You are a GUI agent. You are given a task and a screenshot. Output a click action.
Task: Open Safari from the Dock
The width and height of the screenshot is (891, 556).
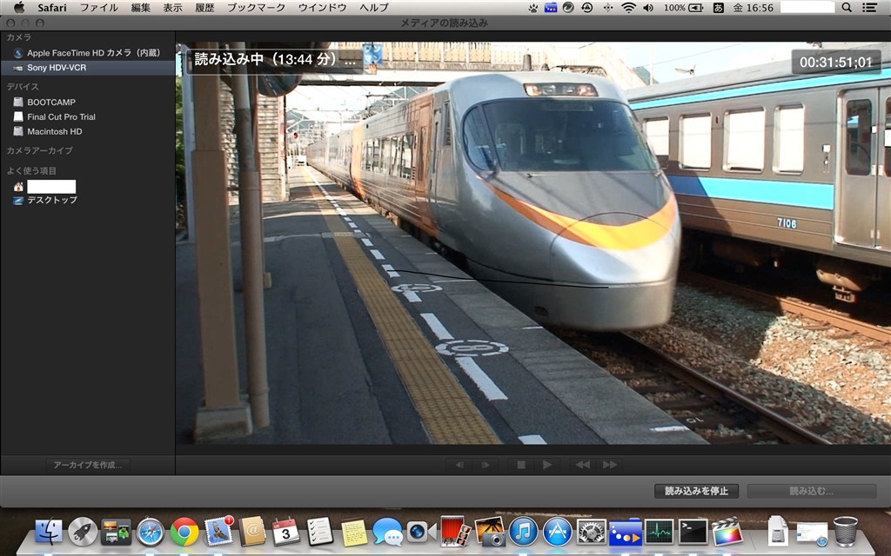150,533
